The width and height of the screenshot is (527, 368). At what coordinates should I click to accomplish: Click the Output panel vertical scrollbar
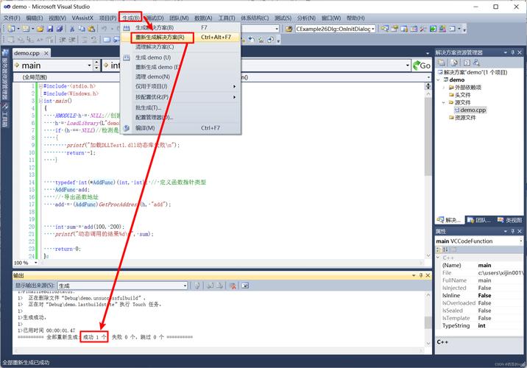click(x=428, y=319)
